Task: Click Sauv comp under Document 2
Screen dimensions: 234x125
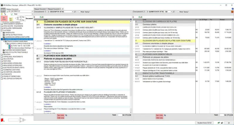Action: (159, 115)
